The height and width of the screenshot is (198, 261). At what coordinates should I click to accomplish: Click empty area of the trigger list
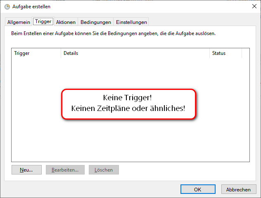[x=130, y=141]
